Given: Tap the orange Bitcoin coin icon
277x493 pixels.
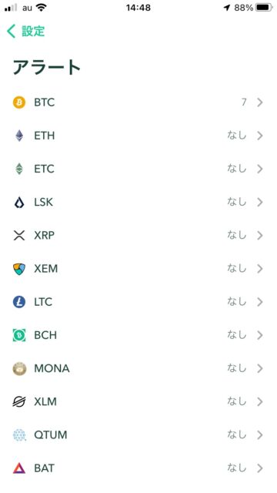Looking at the screenshot, I should coord(19,102).
